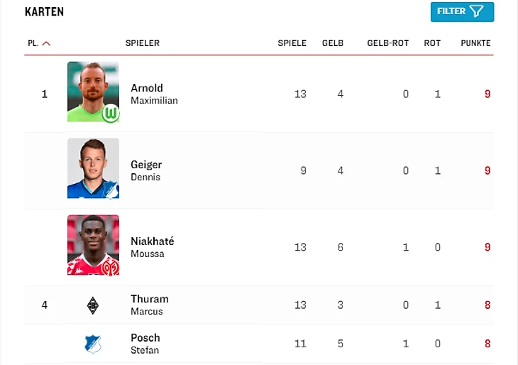Screen dimensions: 518x365
Task: Open Geiger player profile link
Action: (x=146, y=165)
